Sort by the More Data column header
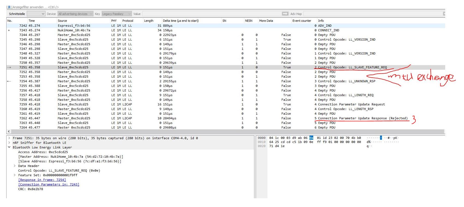 point(275,21)
